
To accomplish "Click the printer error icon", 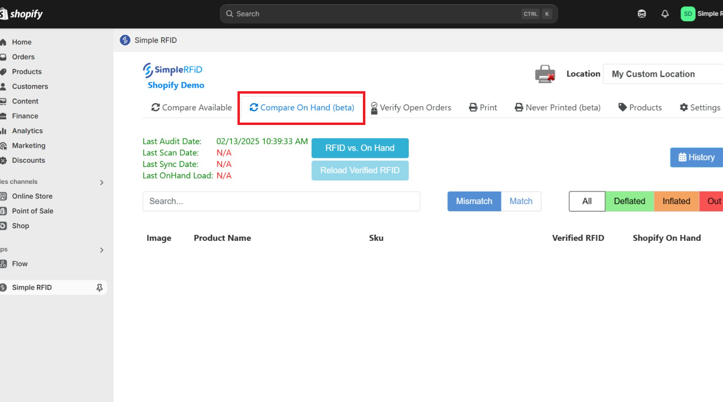I will coord(545,74).
